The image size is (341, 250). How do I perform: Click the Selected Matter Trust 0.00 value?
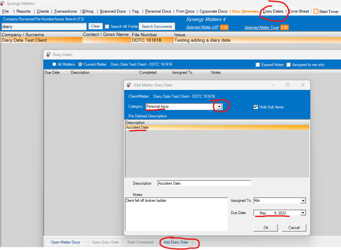(x=284, y=27)
